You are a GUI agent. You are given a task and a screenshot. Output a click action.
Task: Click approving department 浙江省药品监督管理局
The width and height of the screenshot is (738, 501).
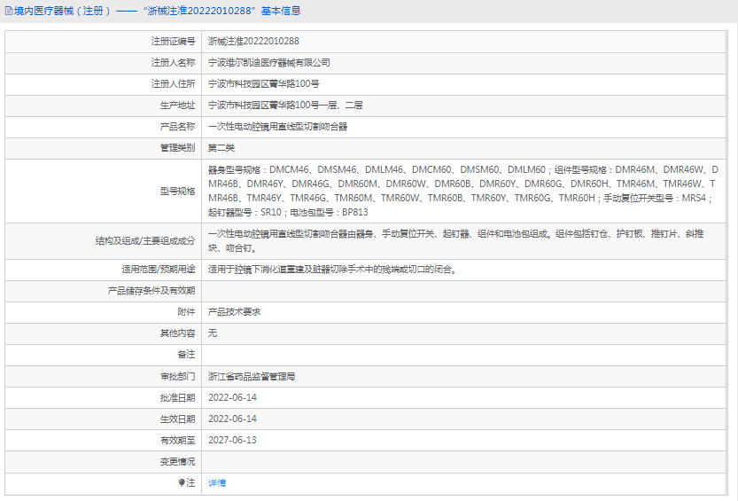tap(252, 377)
